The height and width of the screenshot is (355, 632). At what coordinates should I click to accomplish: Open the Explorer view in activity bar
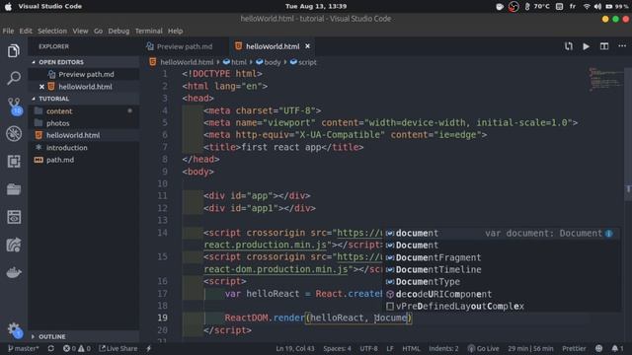coord(14,50)
